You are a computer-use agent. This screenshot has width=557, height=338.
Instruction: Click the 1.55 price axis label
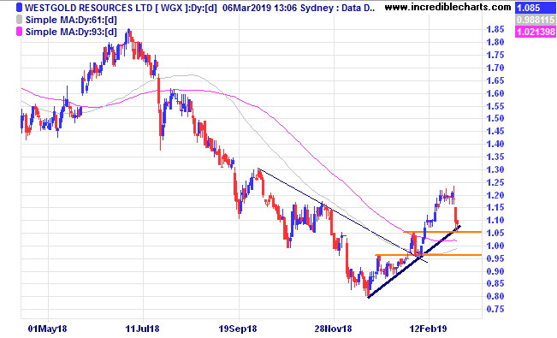(x=495, y=106)
